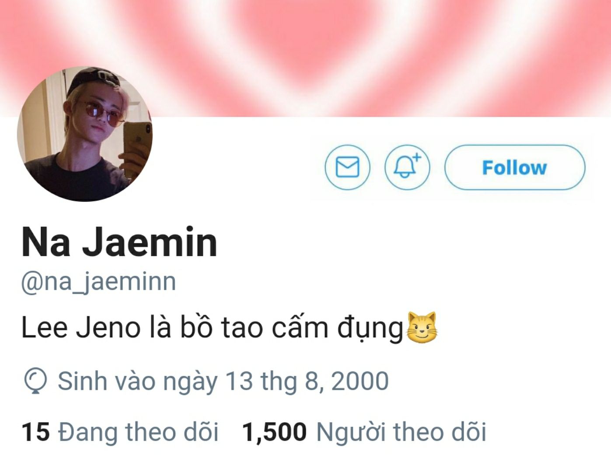Viewport: 611px width, 472px height.
Task: Click the @na_jaeminn handle
Action: [98, 281]
